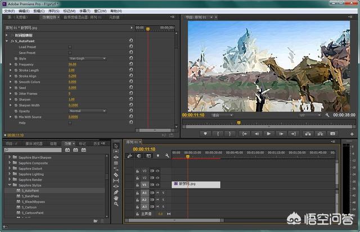Add a marker in the program monitor
This screenshot has height=232, width=360.
(x=205, y=134)
